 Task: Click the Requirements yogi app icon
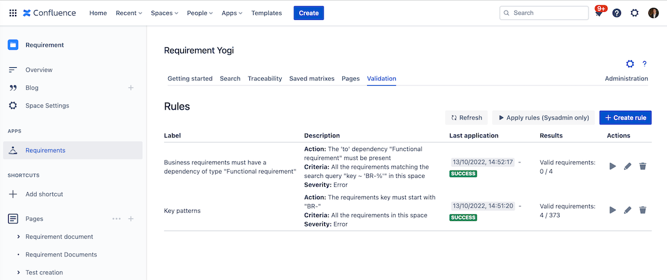point(12,150)
